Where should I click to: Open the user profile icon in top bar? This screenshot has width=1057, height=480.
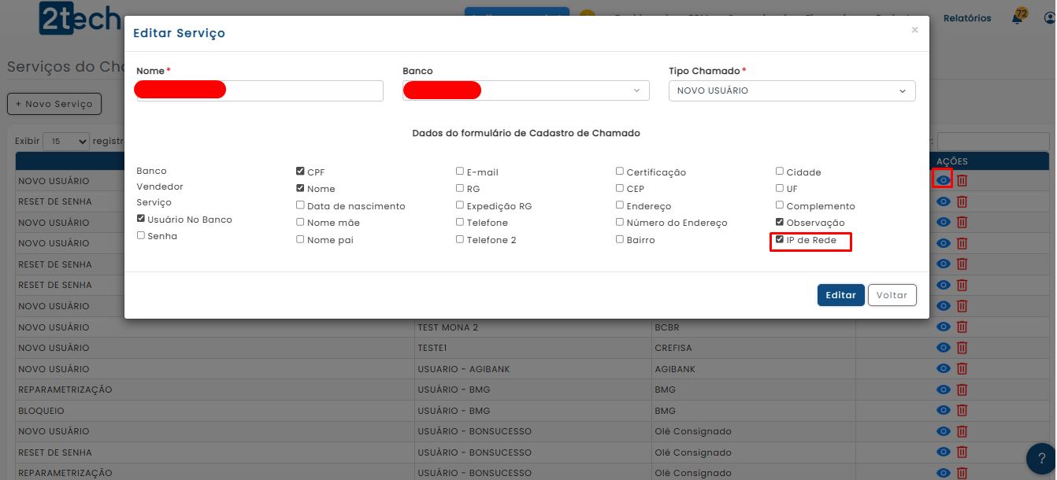click(1049, 19)
